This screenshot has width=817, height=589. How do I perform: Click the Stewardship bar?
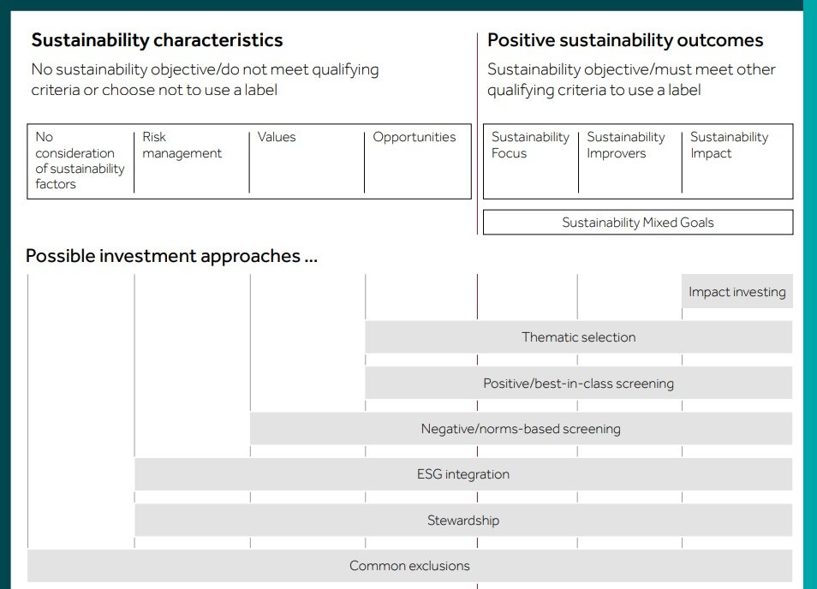point(463,521)
